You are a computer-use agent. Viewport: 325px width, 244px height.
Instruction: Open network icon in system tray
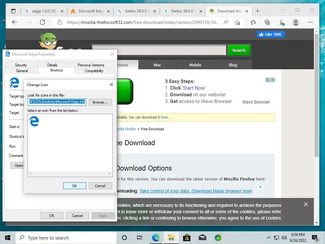click(x=276, y=238)
